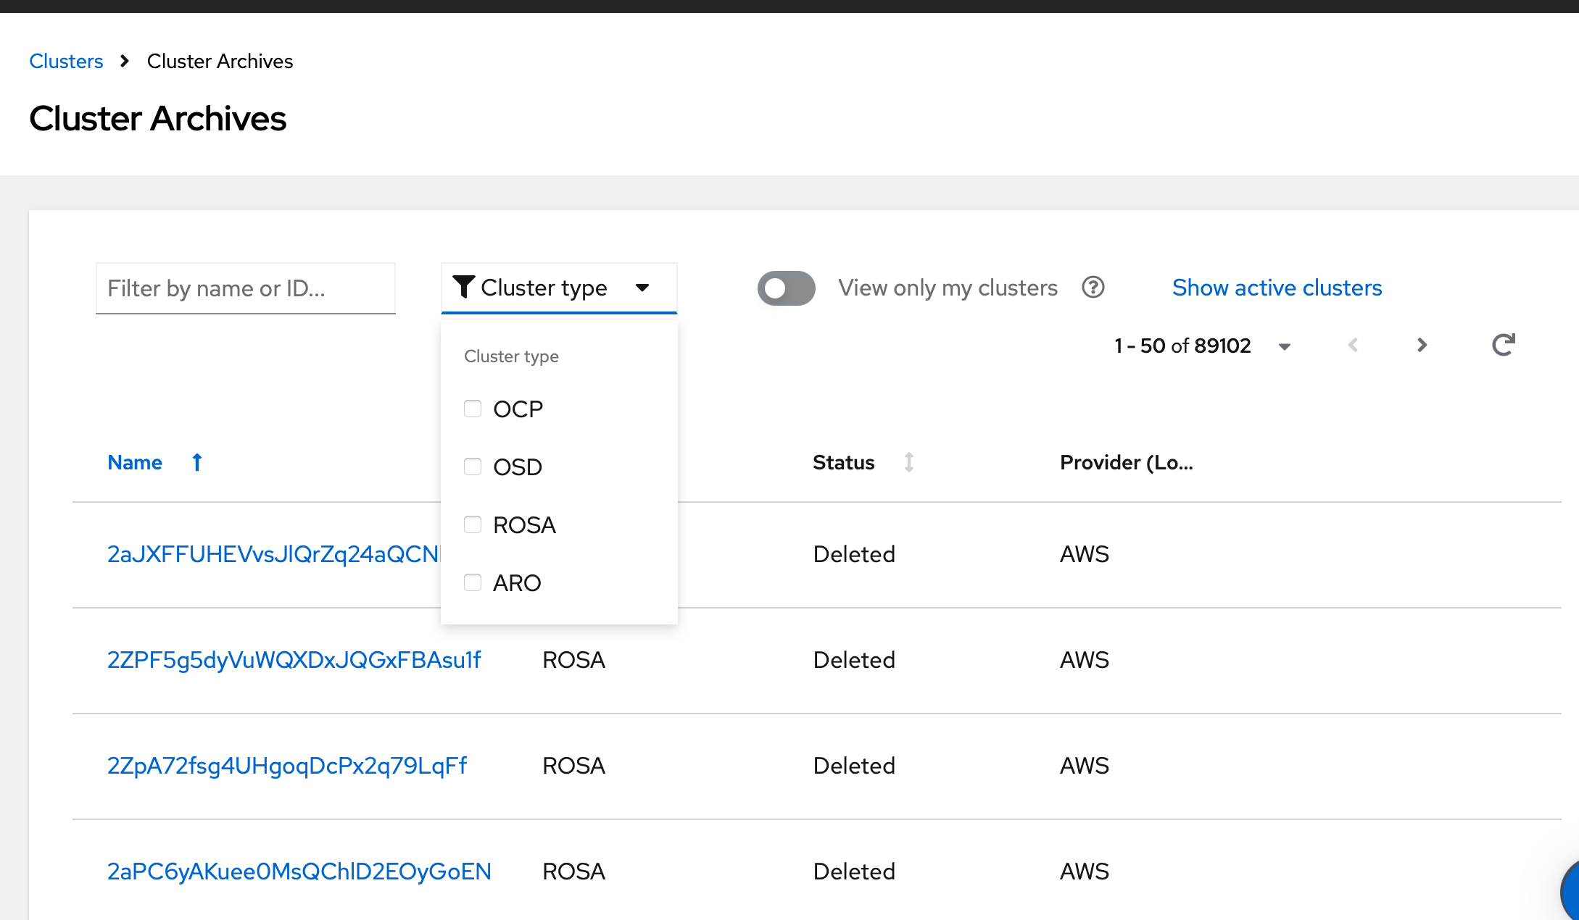Viewport: 1579px width, 920px height.
Task: Open cluster 2ZPF5g5dyVuWQXDxJQGxFBAsu1f
Action: [x=294, y=660]
